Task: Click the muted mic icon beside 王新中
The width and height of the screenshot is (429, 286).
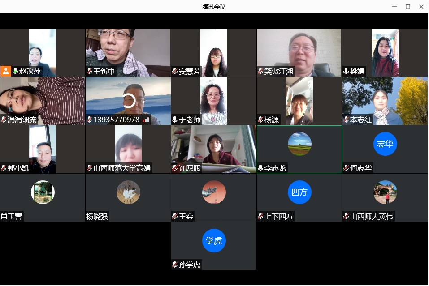Action: (89, 71)
